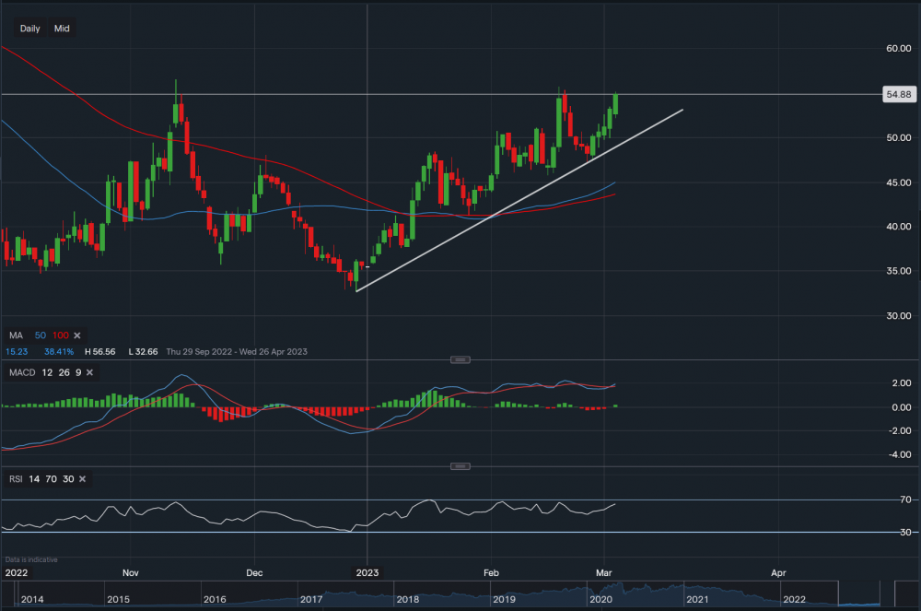Viewport: 921px width, 611px height.
Task: Adjust the RSI oversold level 30
Action: click(x=67, y=479)
